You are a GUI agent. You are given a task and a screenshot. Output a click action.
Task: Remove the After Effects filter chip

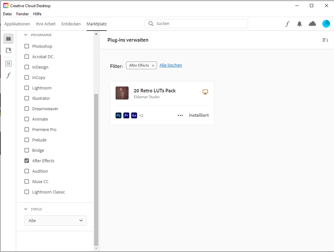(x=153, y=66)
